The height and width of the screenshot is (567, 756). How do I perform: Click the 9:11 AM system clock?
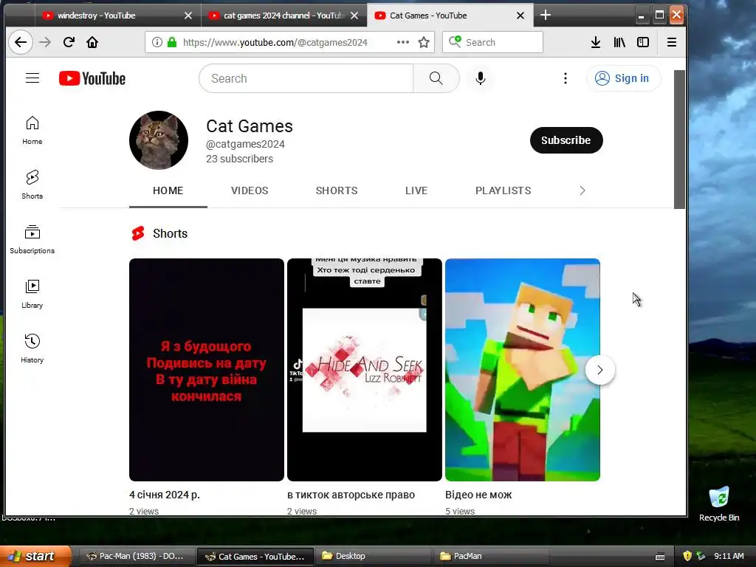(729, 556)
